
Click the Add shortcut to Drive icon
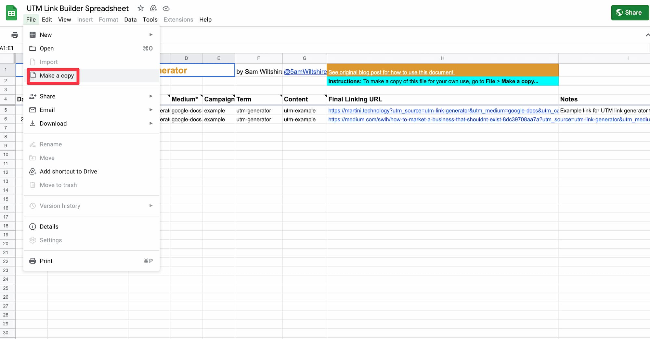click(32, 171)
